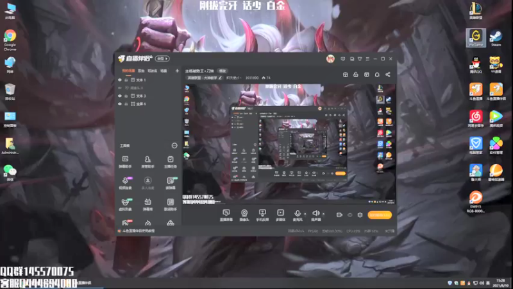Toggle the lock on 文本 3 layer

coord(126,96)
